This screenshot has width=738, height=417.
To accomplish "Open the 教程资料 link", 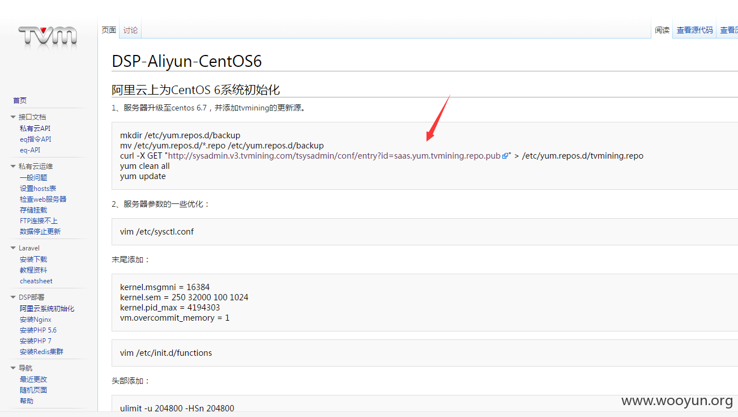I will pos(33,270).
